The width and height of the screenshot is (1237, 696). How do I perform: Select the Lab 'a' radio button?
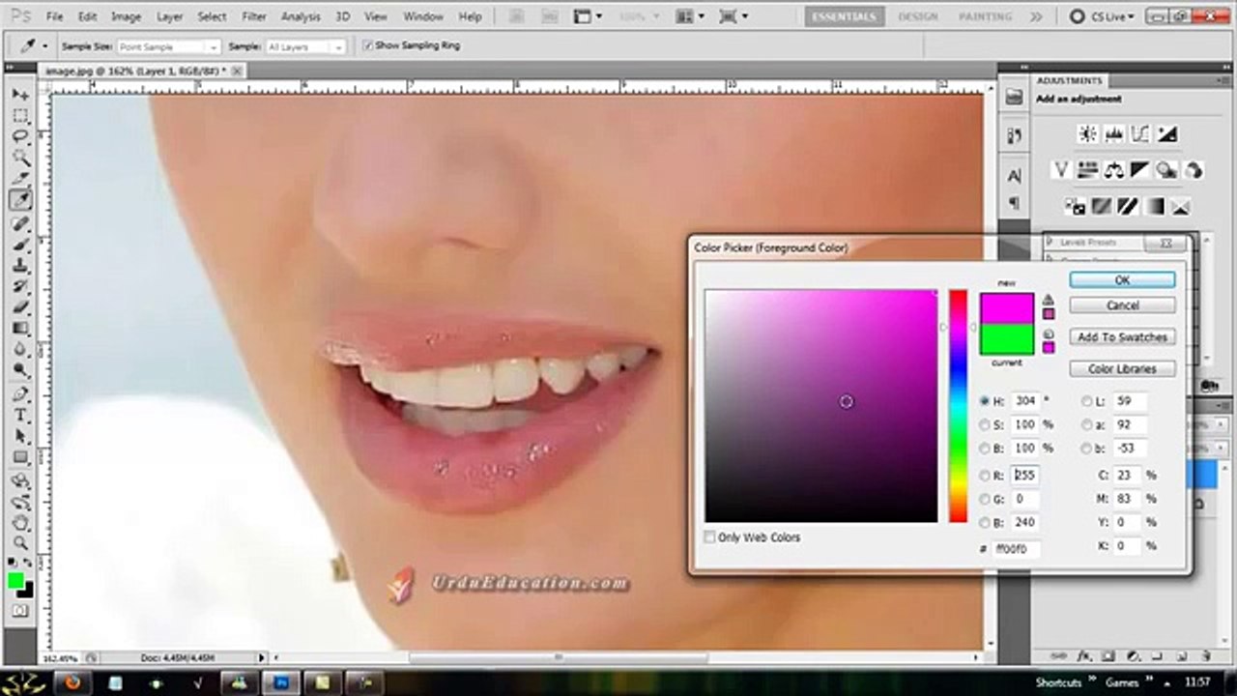pyautogui.click(x=1087, y=424)
